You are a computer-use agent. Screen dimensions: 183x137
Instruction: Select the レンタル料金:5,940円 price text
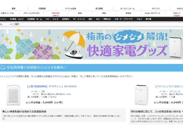pos(44,102)
